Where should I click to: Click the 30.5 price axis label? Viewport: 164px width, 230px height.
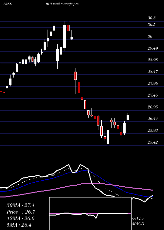tap(152, 25)
